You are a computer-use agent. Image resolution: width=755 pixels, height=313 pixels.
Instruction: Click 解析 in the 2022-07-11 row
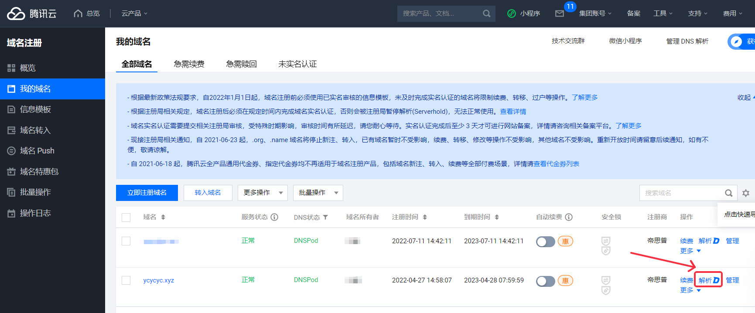tap(709, 241)
